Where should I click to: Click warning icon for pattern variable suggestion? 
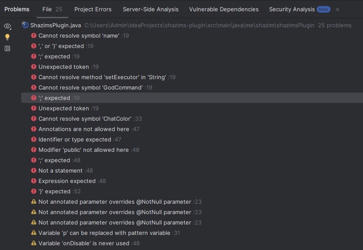34,233
